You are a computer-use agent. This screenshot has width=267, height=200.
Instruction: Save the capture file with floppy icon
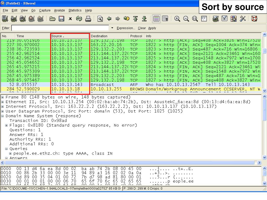coord(61,19)
